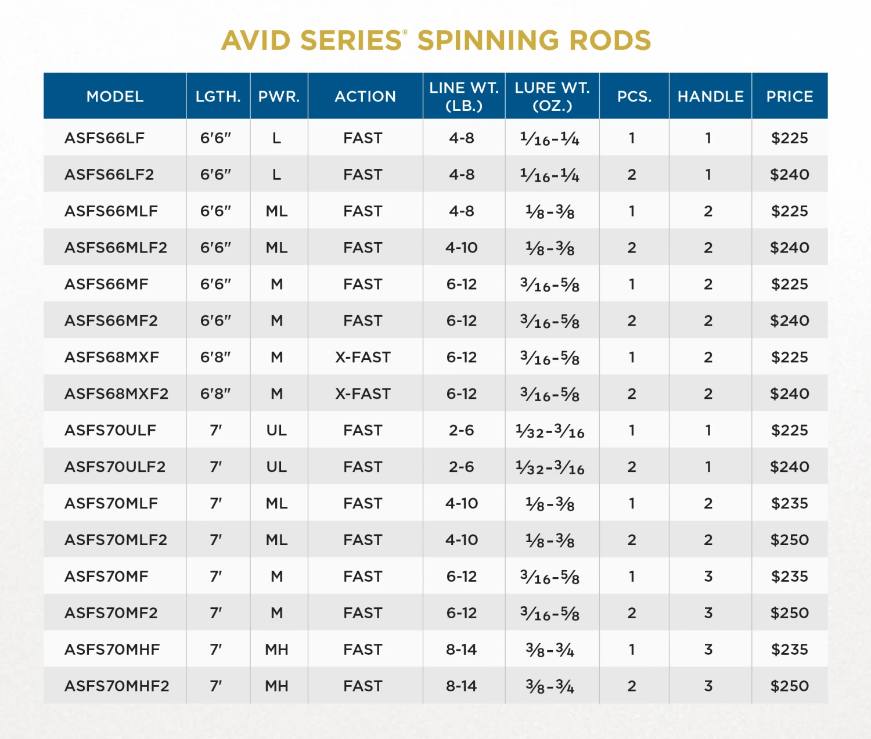This screenshot has height=739, width=871.
Task: Select the HANDLE column header
Action: click(710, 96)
